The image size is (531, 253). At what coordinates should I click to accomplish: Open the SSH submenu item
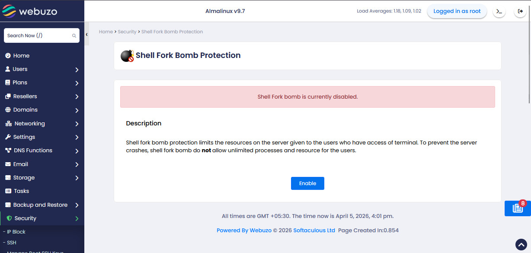tap(11, 243)
